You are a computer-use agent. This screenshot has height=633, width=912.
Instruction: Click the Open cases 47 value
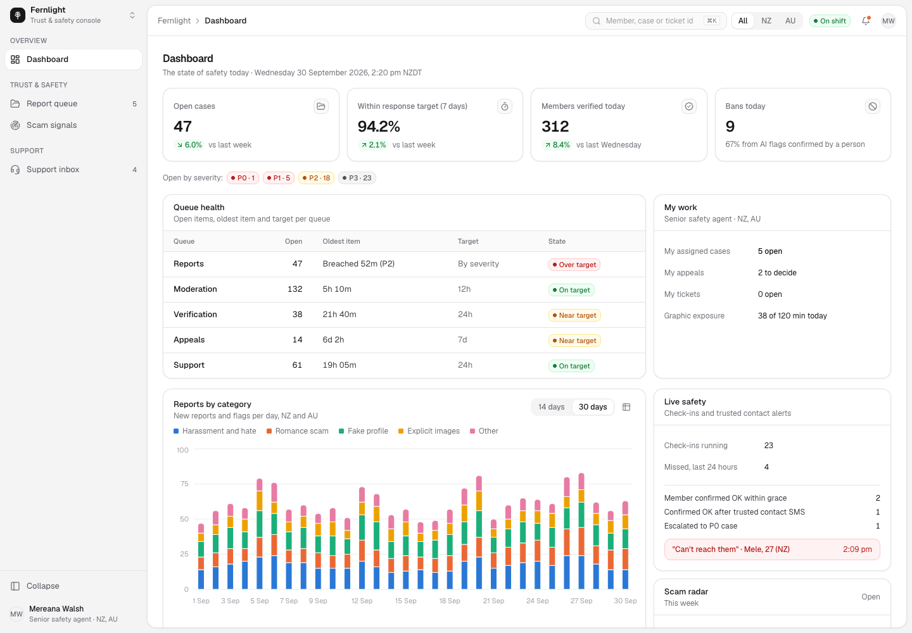coord(182,127)
